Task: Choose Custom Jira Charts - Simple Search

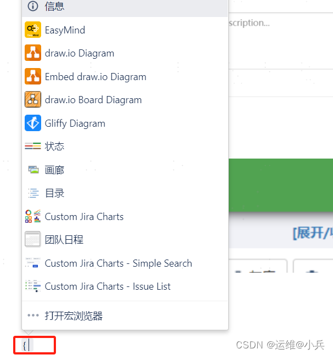Action: tap(125, 263)
